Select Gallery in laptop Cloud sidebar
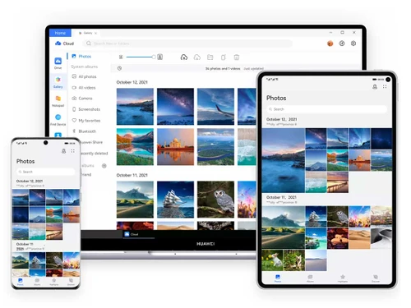 pyautogui.click(x=58, y=82)
